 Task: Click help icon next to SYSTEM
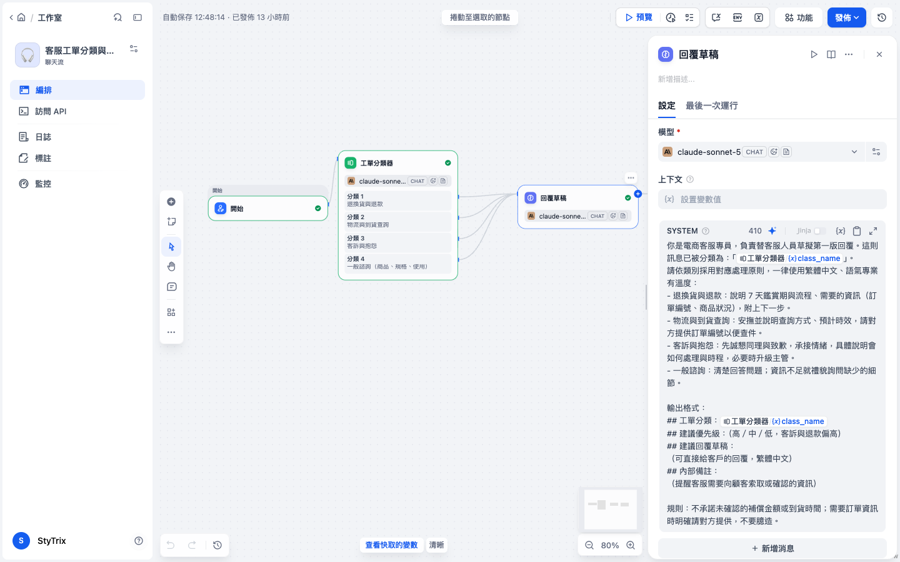pyautogui.click(x=706, y=231)
